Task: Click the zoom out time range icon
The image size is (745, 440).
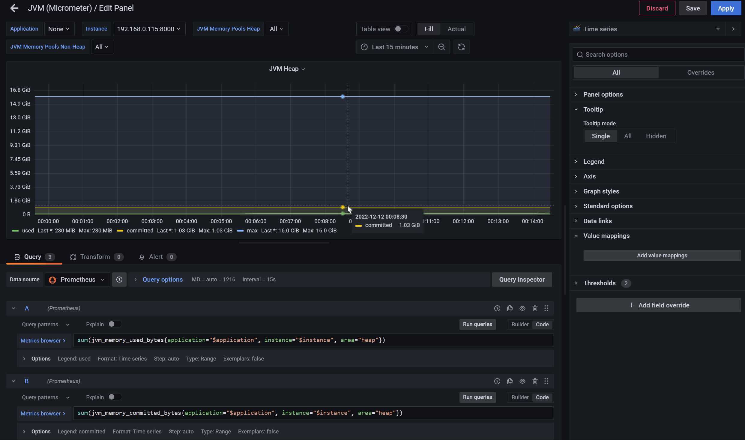Action: coord(441,47)
